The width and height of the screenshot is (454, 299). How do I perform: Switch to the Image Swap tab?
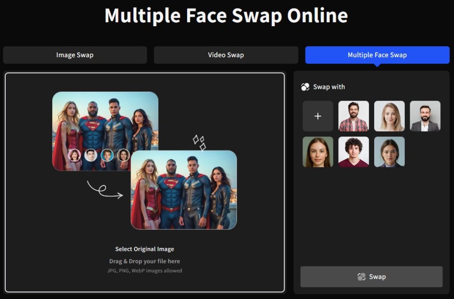(74, 55)
